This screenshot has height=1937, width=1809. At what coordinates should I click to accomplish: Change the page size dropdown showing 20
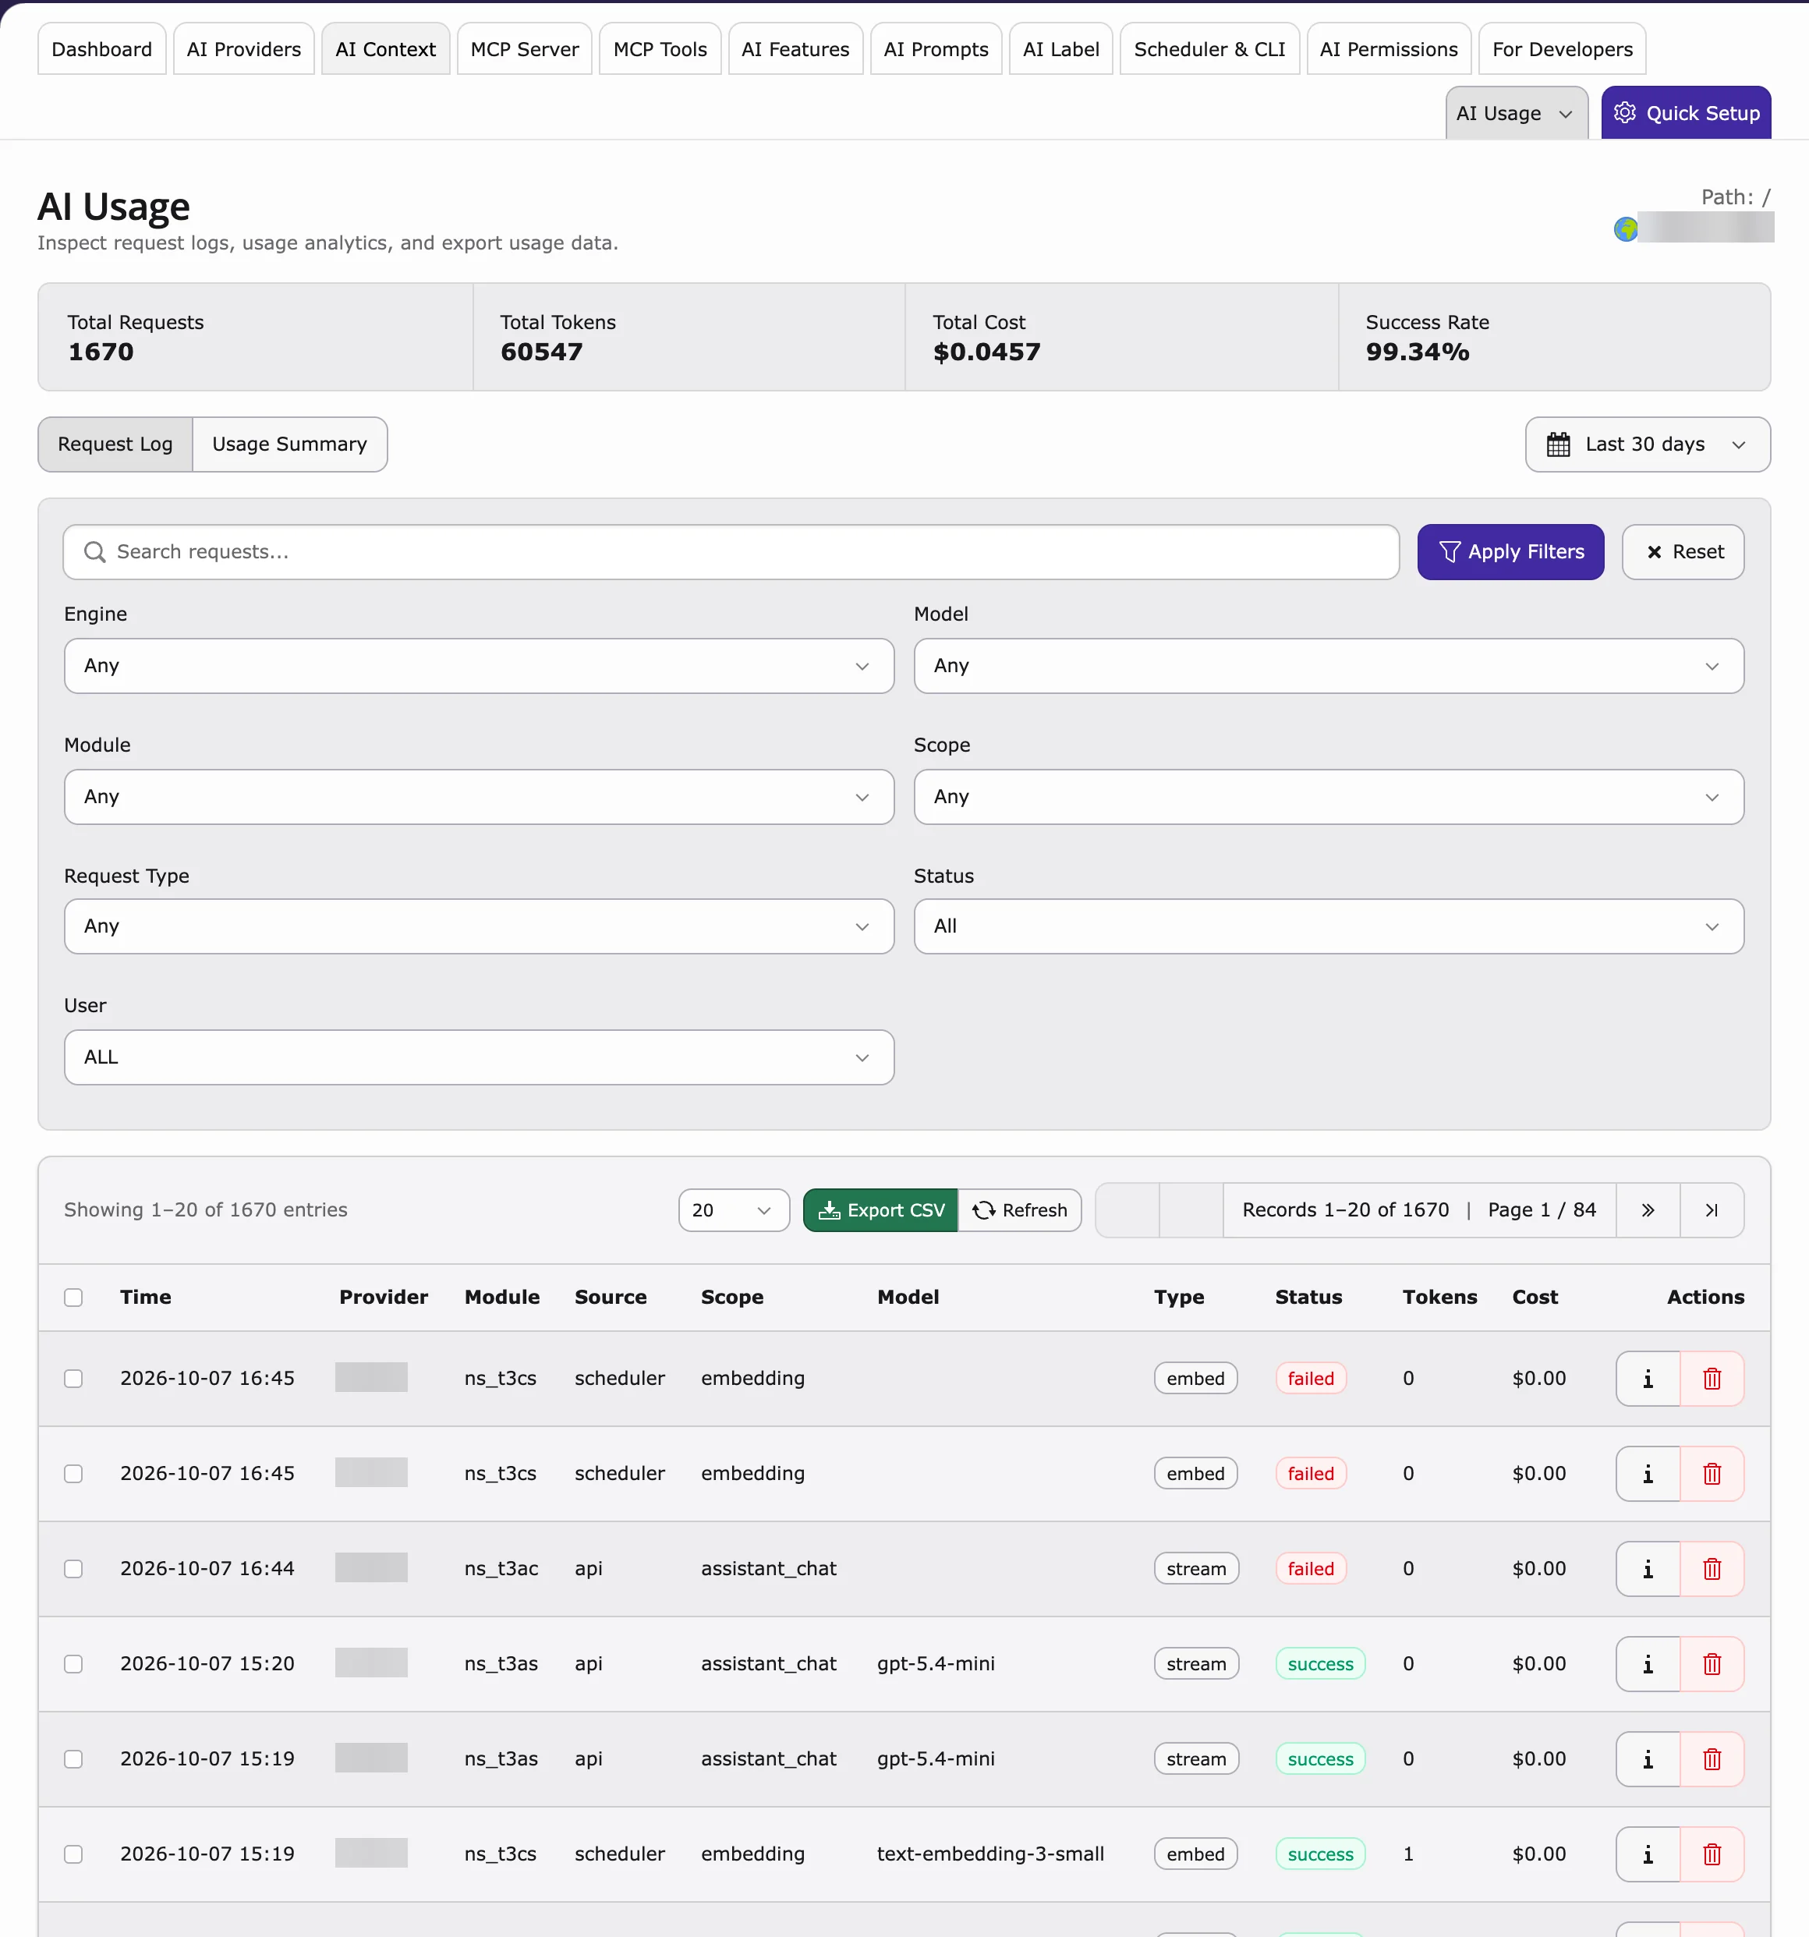pos(734,1209)
